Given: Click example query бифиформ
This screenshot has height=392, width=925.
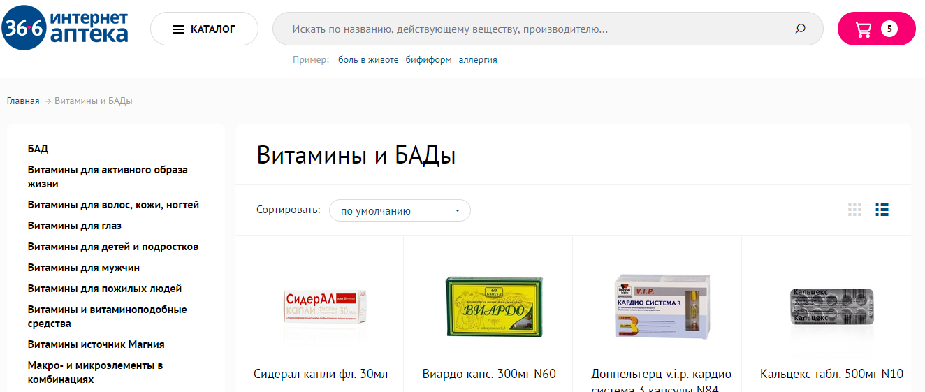Looking at the screenshot, I should coord(428,60).
